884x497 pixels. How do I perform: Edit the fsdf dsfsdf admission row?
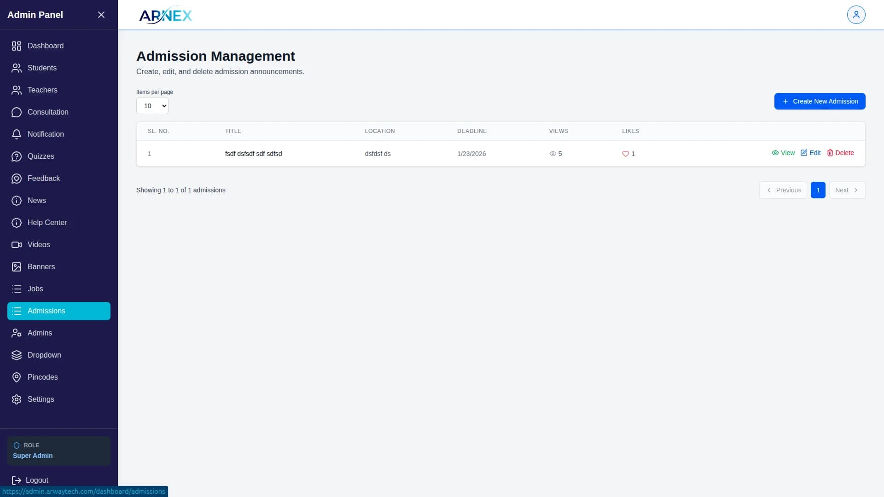(x=810, y=153)
